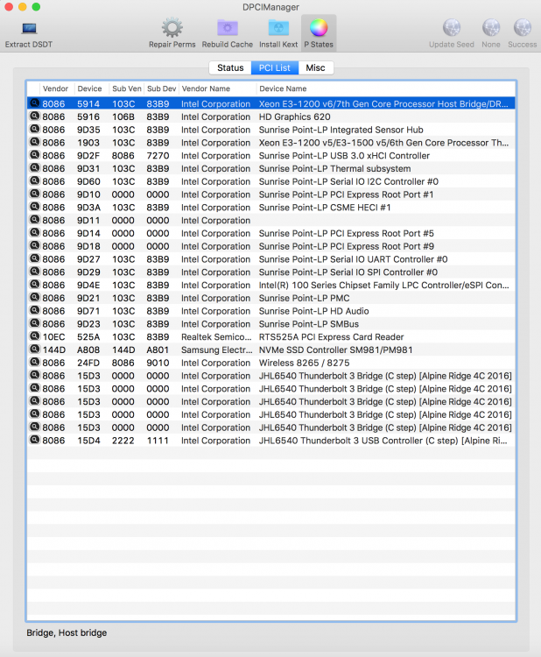Sort by the Vendor column header
The image size is (541, 657).
(55, 88)
